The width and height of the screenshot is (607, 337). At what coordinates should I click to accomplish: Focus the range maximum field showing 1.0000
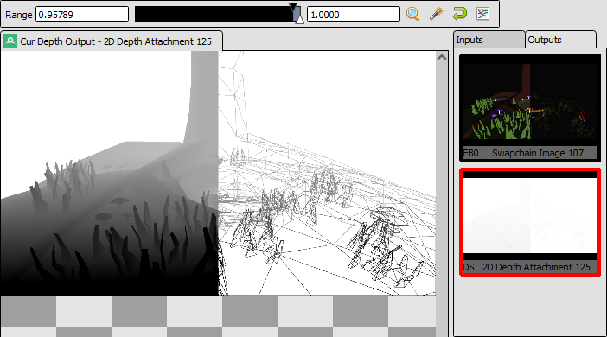tap(354, 15)
